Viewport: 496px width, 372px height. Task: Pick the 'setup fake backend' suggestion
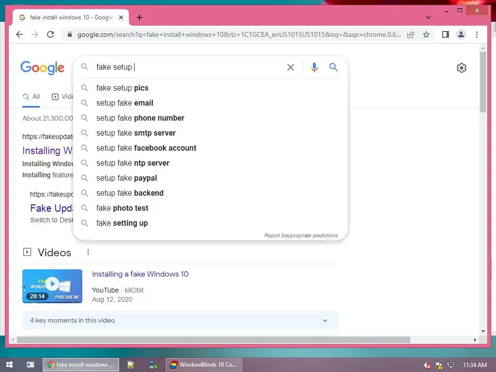(x=210, y=193)
